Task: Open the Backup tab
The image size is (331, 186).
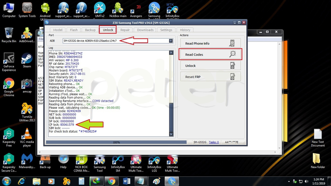Action: click(90, 30)
